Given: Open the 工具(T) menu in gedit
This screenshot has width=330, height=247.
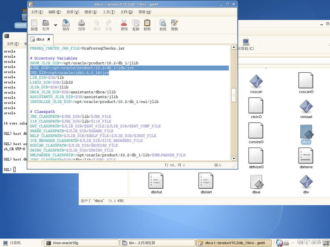Looking at the screenshot, I should pyautogui.click(x=109, y=12).
